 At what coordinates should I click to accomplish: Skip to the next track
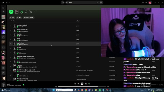[86, 84]
